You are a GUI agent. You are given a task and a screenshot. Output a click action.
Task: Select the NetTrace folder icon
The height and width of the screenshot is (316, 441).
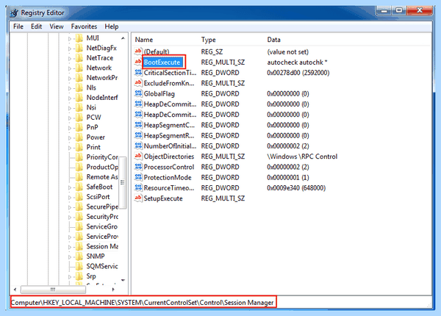click(79, 58)
